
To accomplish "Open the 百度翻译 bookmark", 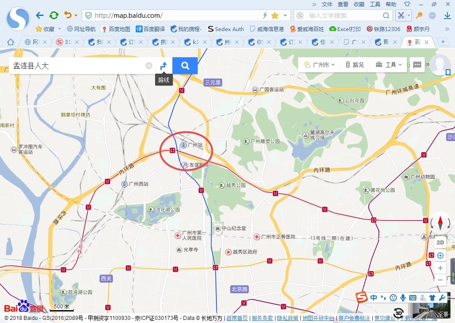I will point(150,29).
